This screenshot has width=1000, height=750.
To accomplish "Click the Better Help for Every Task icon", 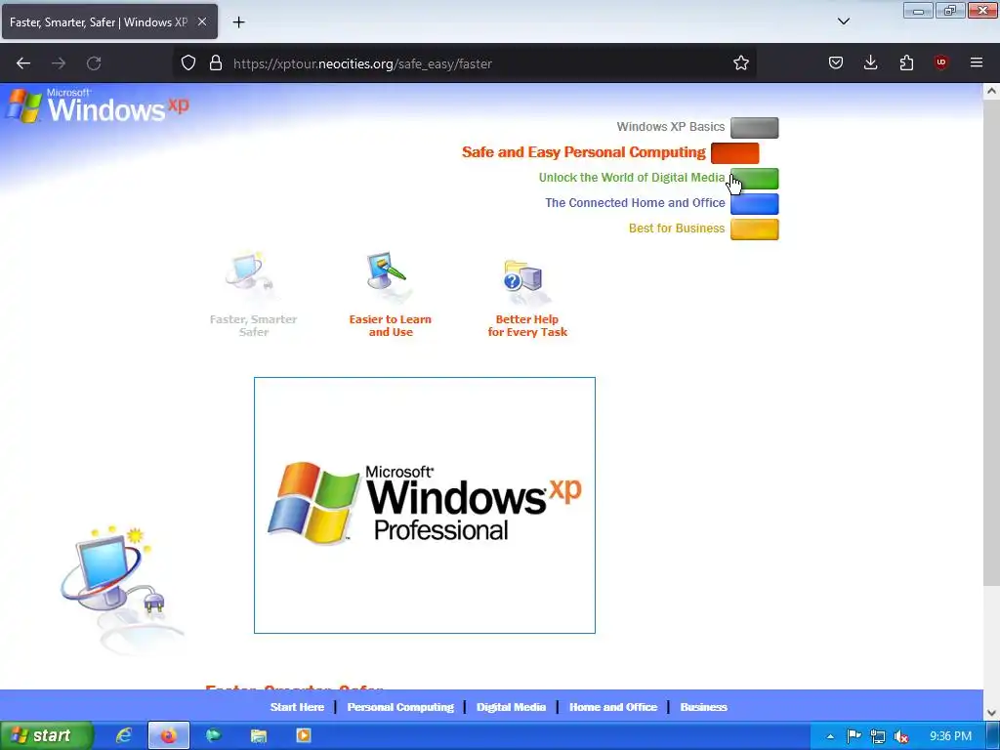I will click(524, 282).
